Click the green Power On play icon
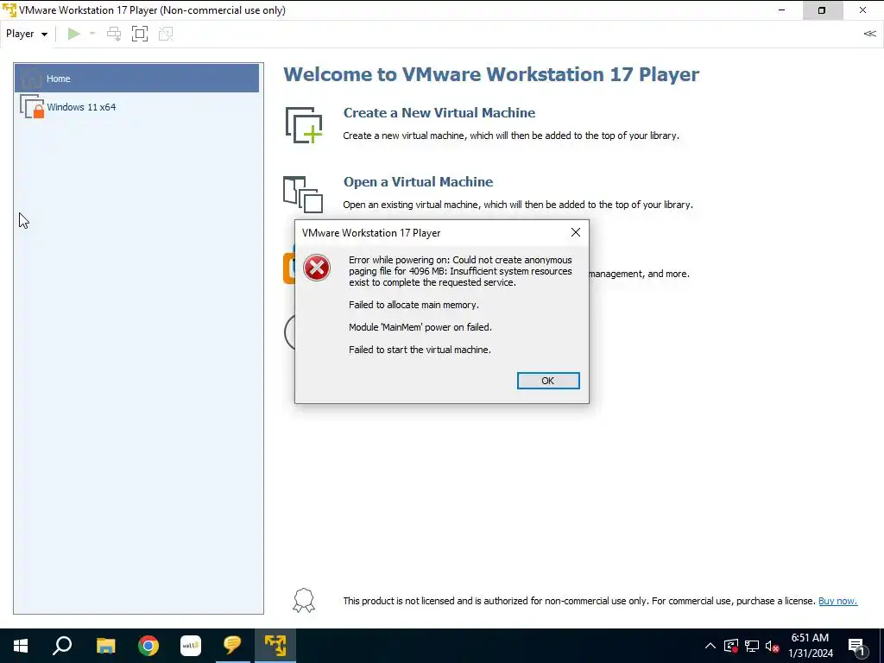Screen dimensions: 884x663 pyautogui.click(x=73, y=34)
